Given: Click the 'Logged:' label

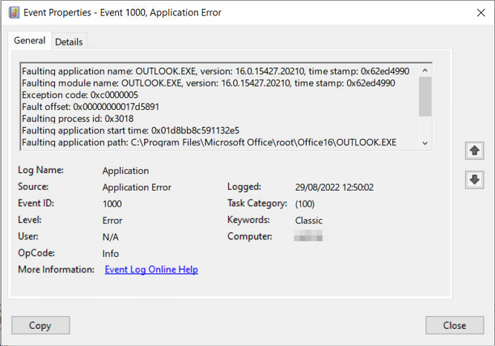Looking at the screenshot, I should tap(245, 186).
